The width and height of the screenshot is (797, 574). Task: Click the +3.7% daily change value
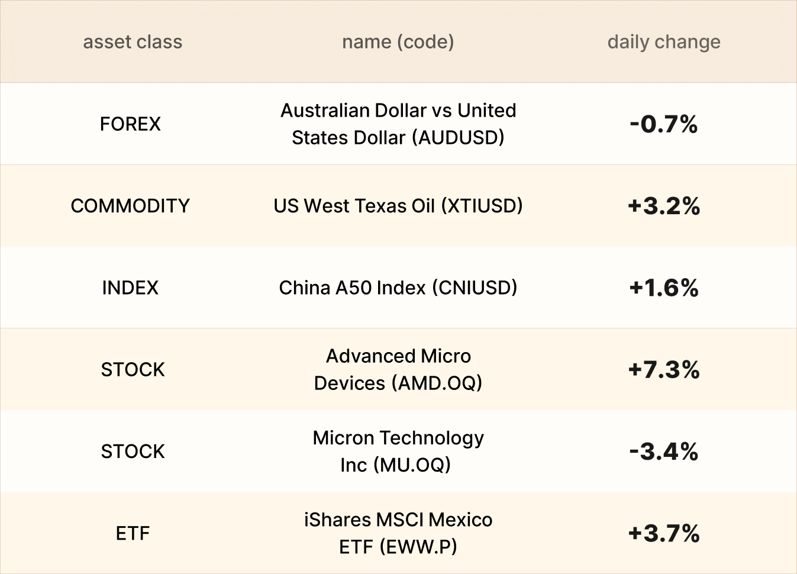(664, 533)
